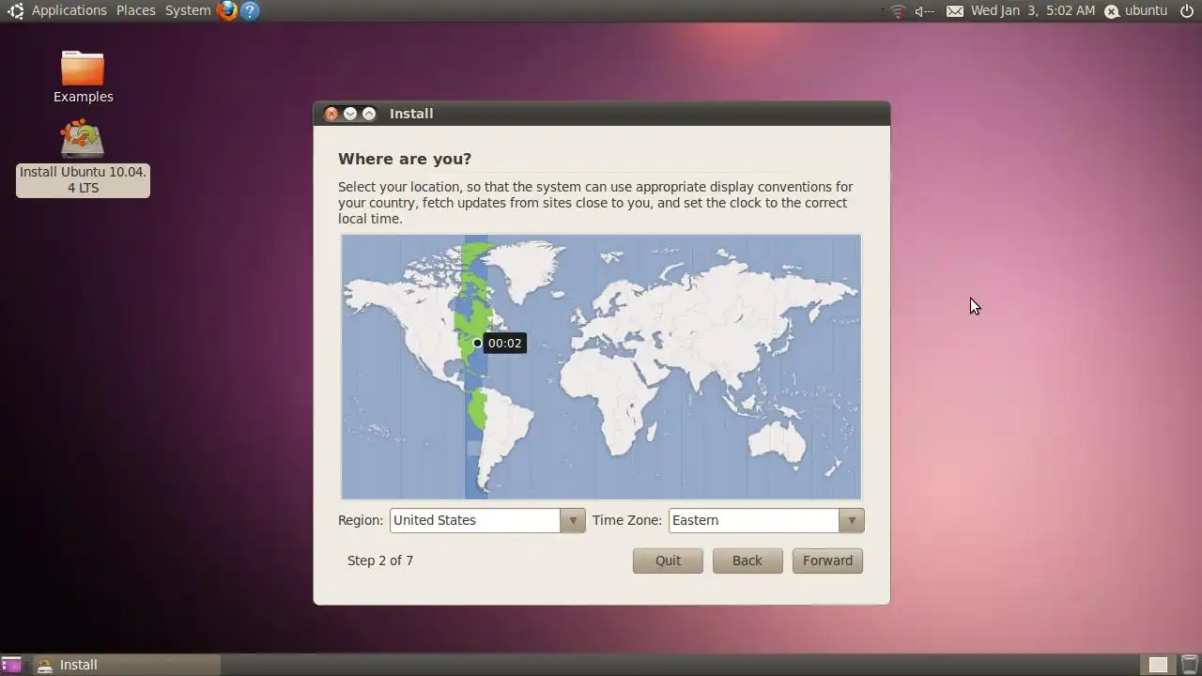Click the Forward button
Image resolution: width=1202 pixels, height=676 pixels.
(827, 561)
